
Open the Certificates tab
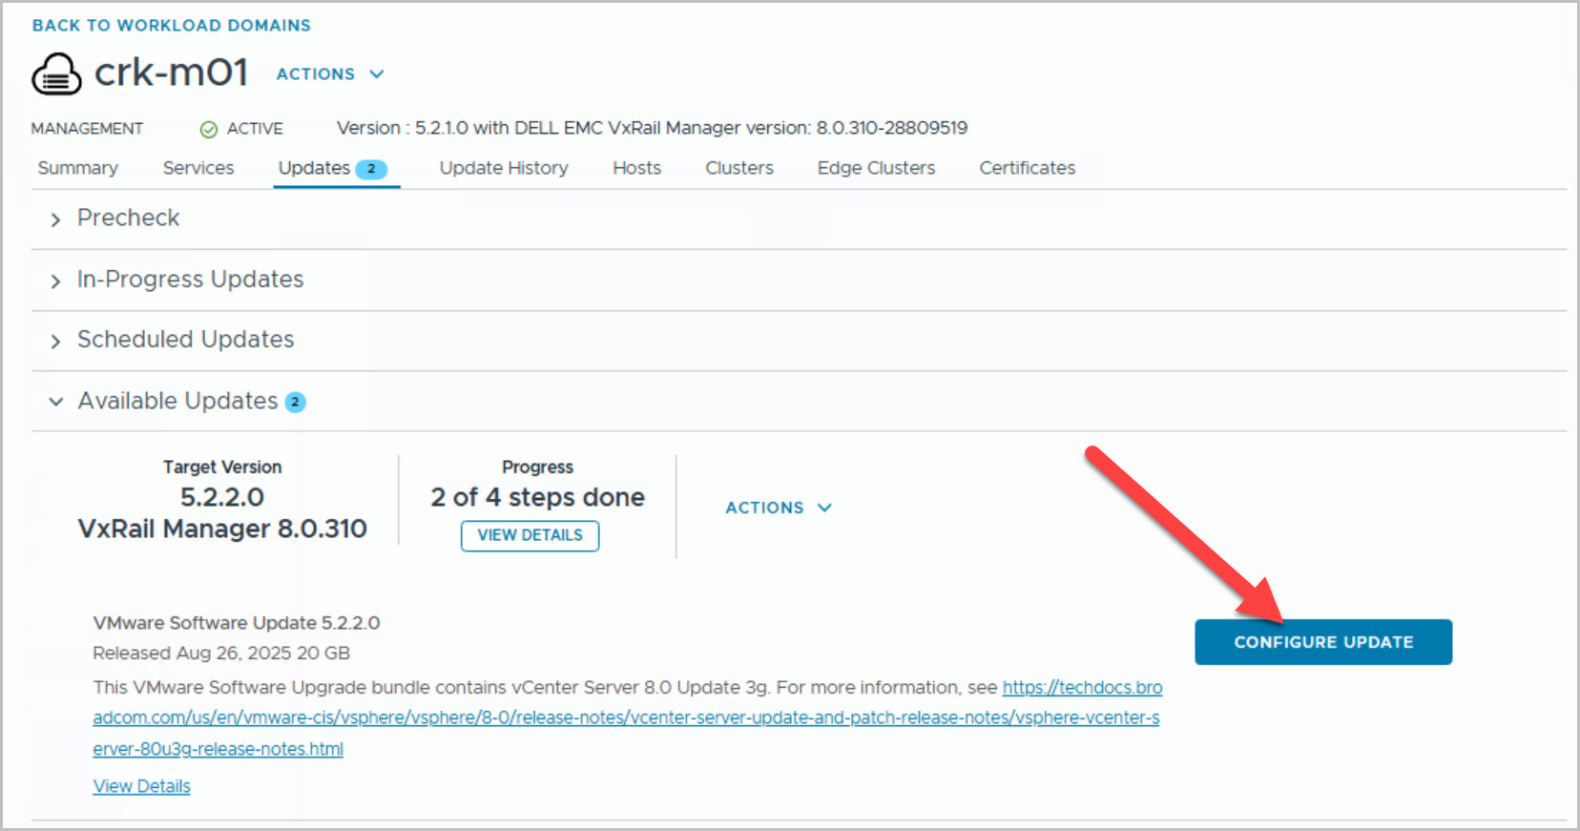(x=1028, y=168)
